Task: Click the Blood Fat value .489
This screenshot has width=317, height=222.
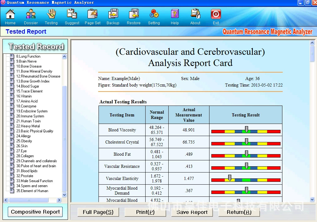Action: point(189,154)
